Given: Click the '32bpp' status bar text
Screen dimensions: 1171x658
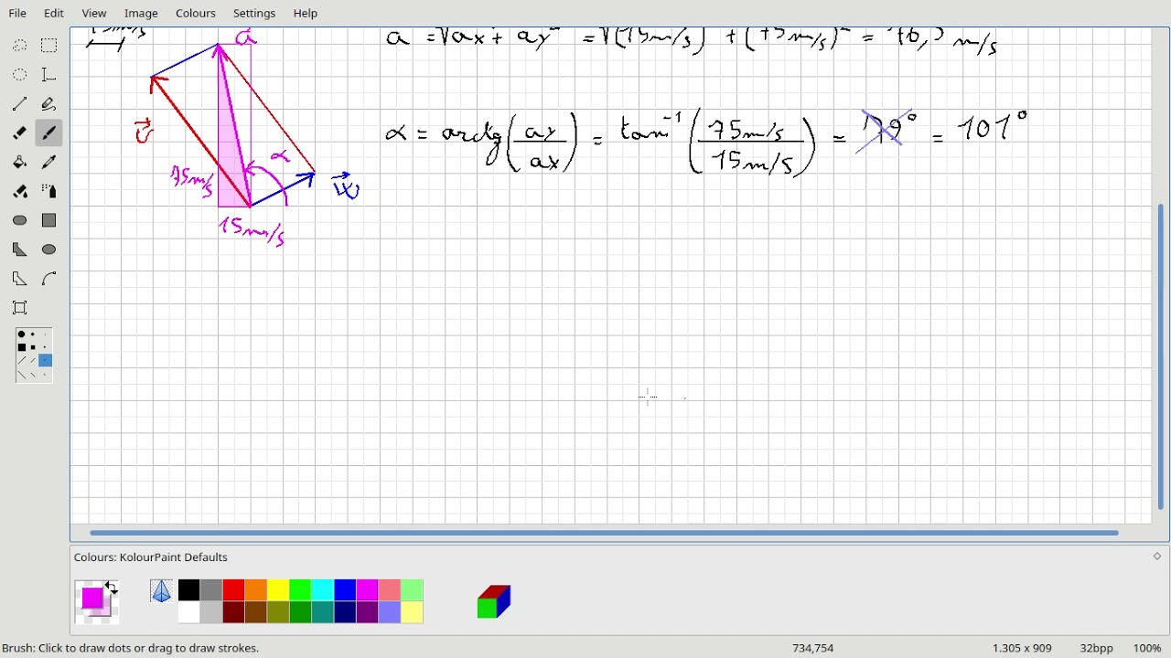Looking at the screenshot, I should tap(1096, 648).
